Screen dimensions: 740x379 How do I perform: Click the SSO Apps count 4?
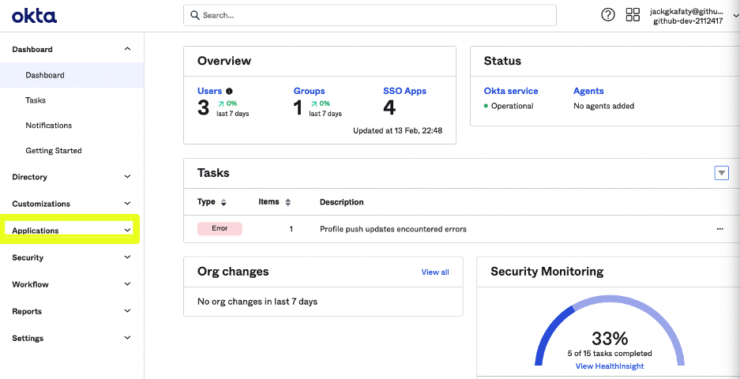(x=389, y=108)
